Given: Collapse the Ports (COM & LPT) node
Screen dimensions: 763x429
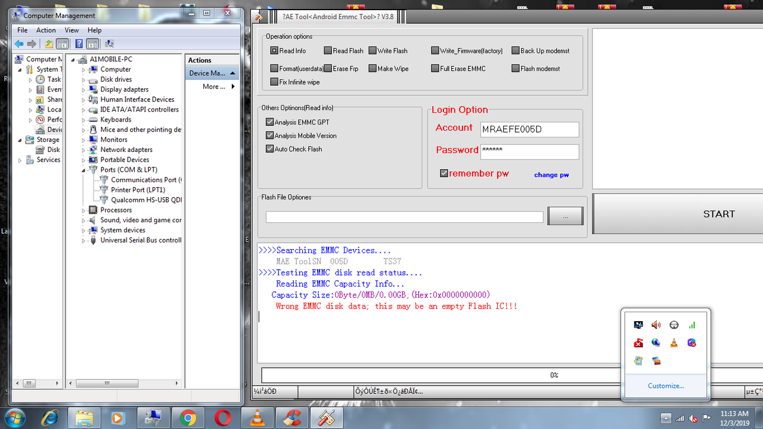Looking at the screenshot, I should (84, 170).
